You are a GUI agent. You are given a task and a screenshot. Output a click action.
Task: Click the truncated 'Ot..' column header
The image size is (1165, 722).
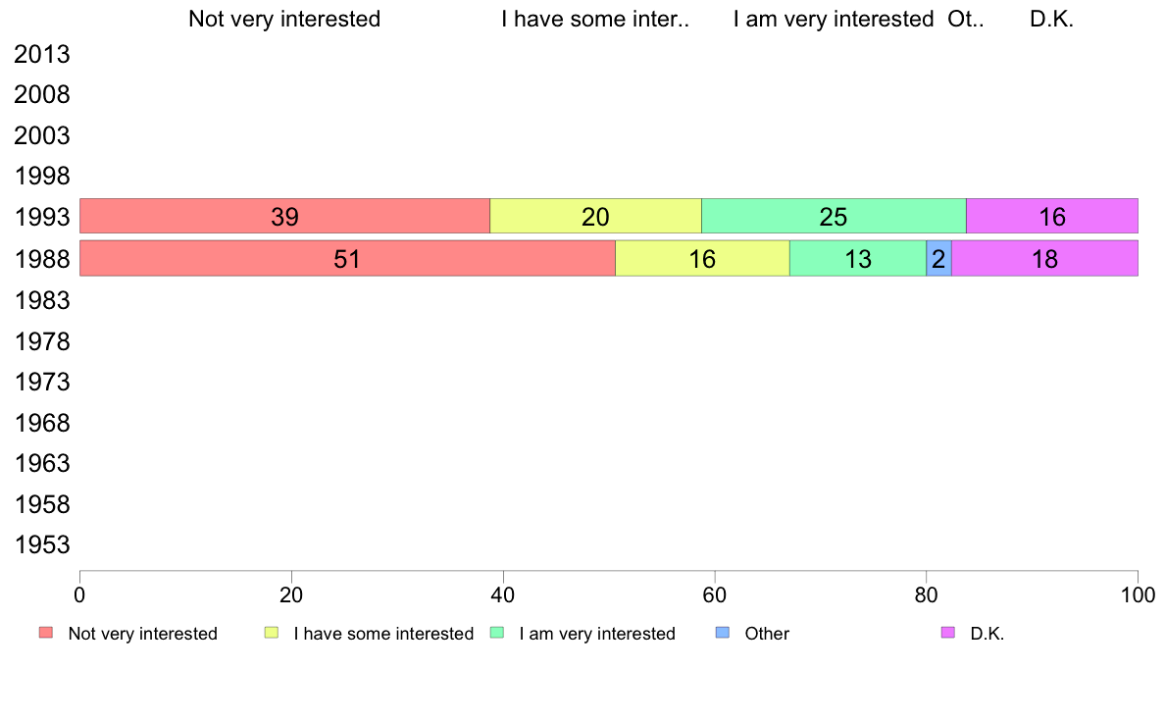965,19
